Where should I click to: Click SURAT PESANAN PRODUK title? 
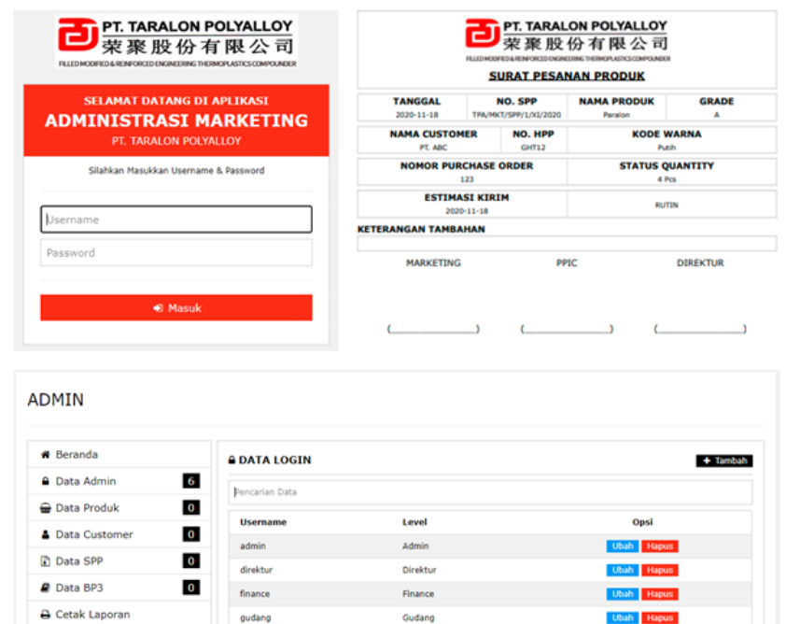(x=567, y=76)
